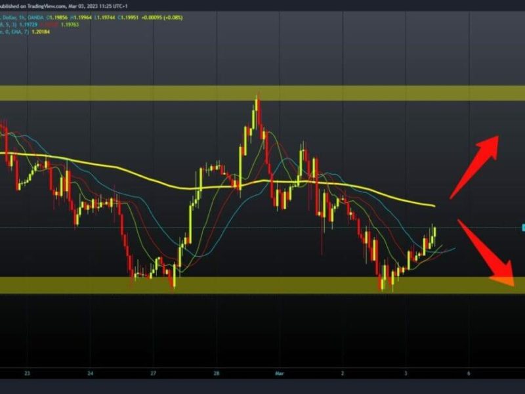Click the '28' date on time axis
The width and height of the screenshot is (525, 394).
(216, 373)
